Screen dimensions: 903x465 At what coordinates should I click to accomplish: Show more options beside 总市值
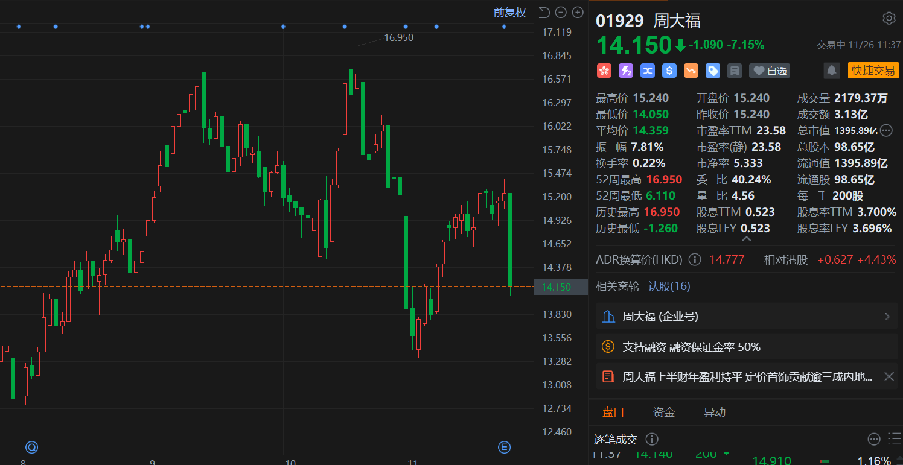point(886,130)
